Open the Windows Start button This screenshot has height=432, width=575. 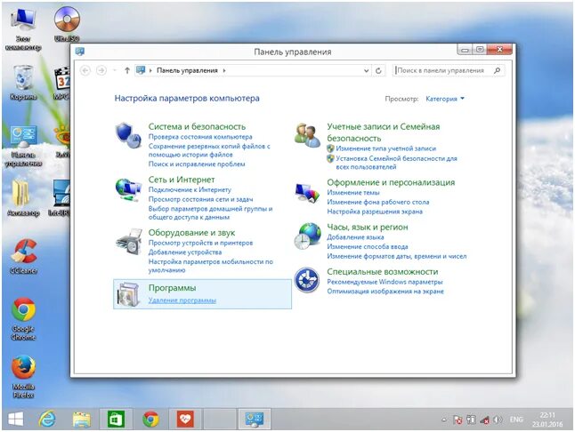click(16, 419)
